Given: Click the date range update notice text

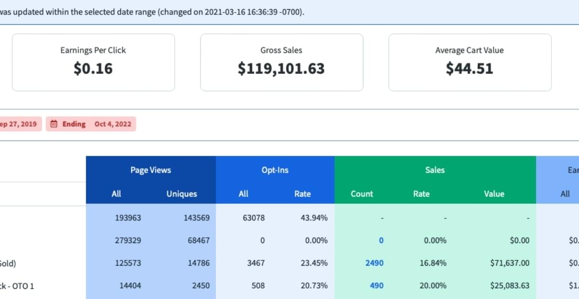Looking at the screenshot, I should pyautogui.click(x=152, y=12).
